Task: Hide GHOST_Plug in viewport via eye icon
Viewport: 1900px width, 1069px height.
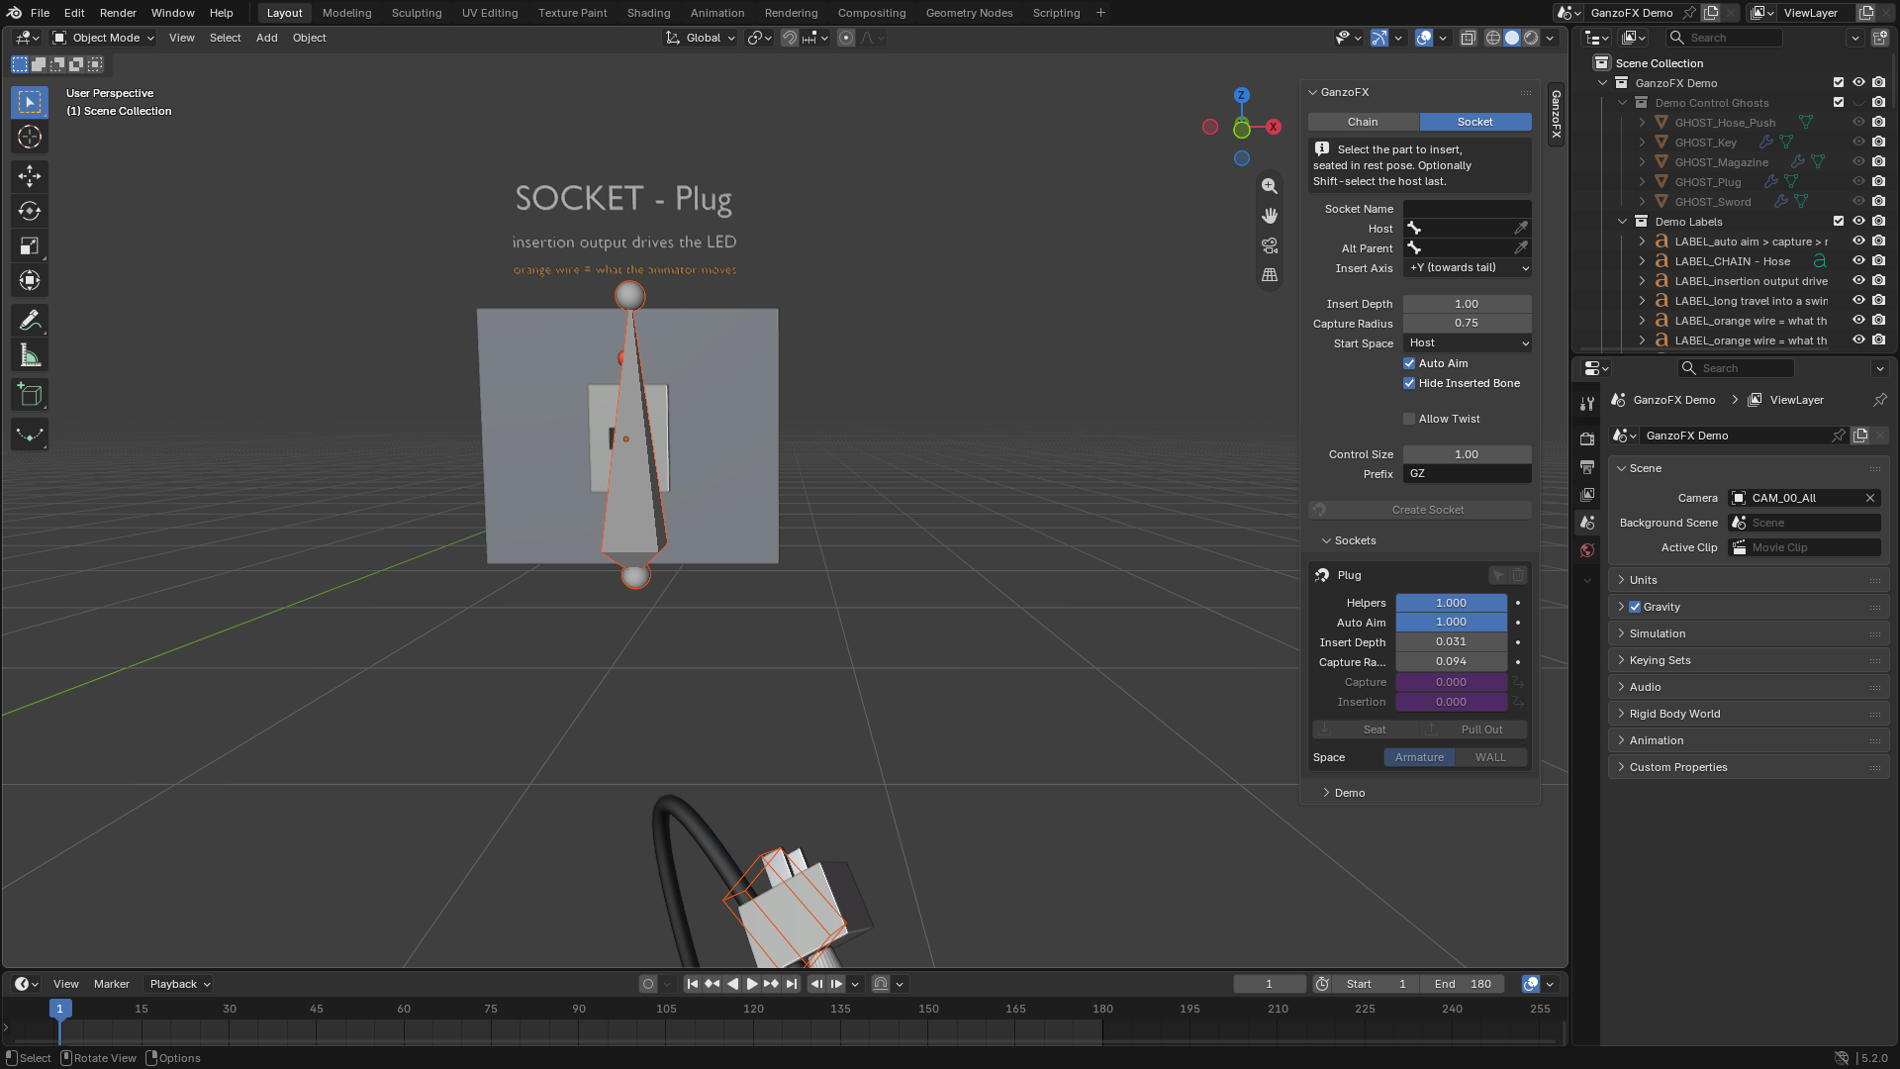Action: coord(1858,182)
